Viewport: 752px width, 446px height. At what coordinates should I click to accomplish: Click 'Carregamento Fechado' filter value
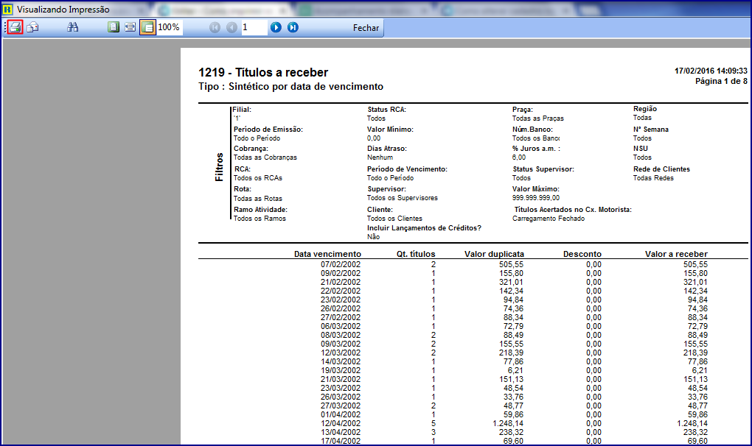pyautogui.click(x=549, y=219)
